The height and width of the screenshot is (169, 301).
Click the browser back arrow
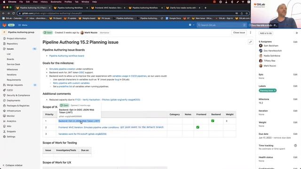coord(3,13)
